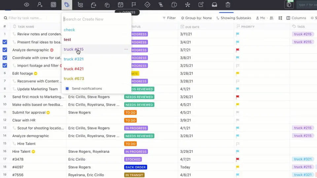Click the truck #215 tag on #4097 row
This screenshot has height=178, width=317.
pos(303,167)
